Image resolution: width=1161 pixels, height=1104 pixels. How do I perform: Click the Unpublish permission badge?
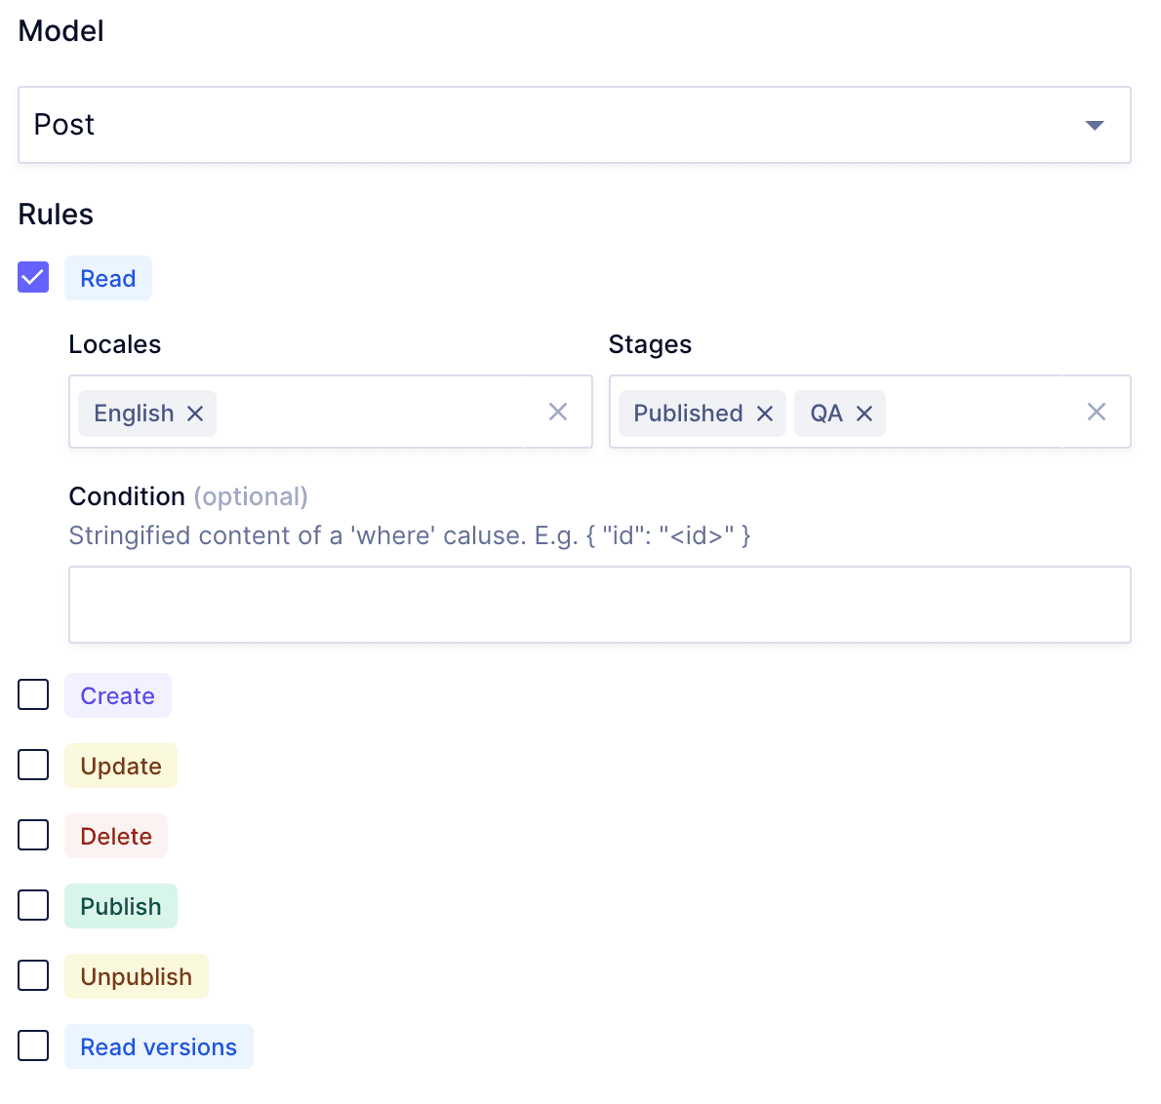tap(136, 975)
